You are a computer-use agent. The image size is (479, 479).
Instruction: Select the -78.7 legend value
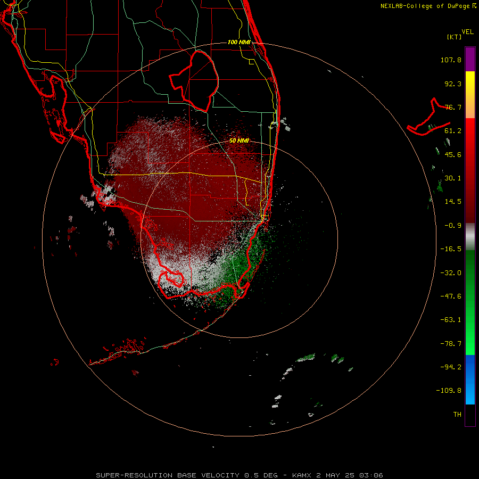(451, 344)
